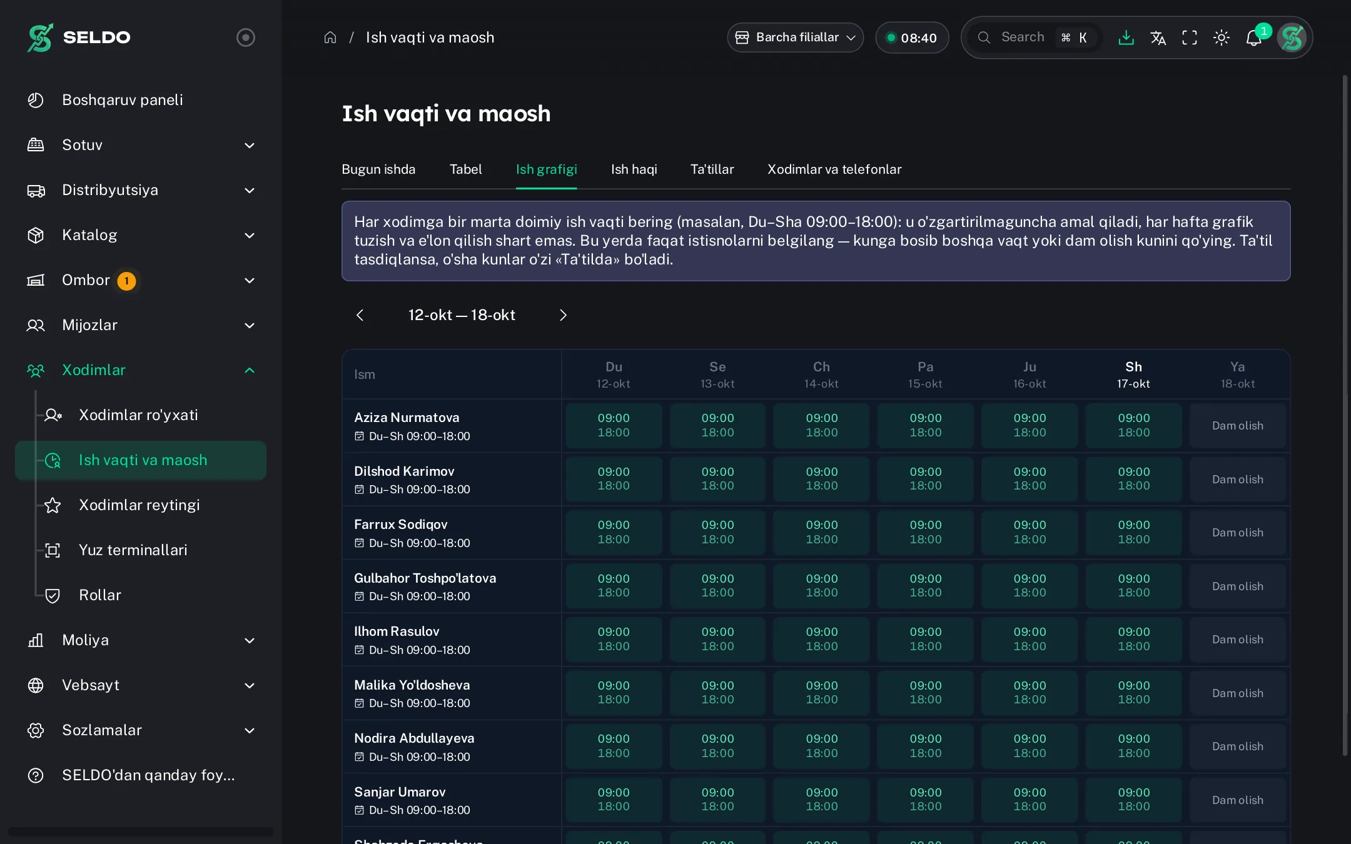
Task: Open the Barcha filiallar branch dropdown
Action: pos(795,38)
